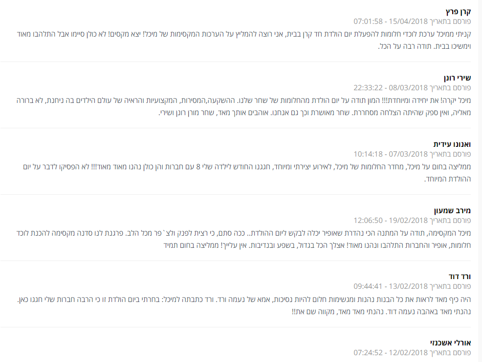The width and height of the screenshot is (482, 362).
Task: Click מירב שמעון review text body
Action: pyautogui.click(x=244, y=239)
